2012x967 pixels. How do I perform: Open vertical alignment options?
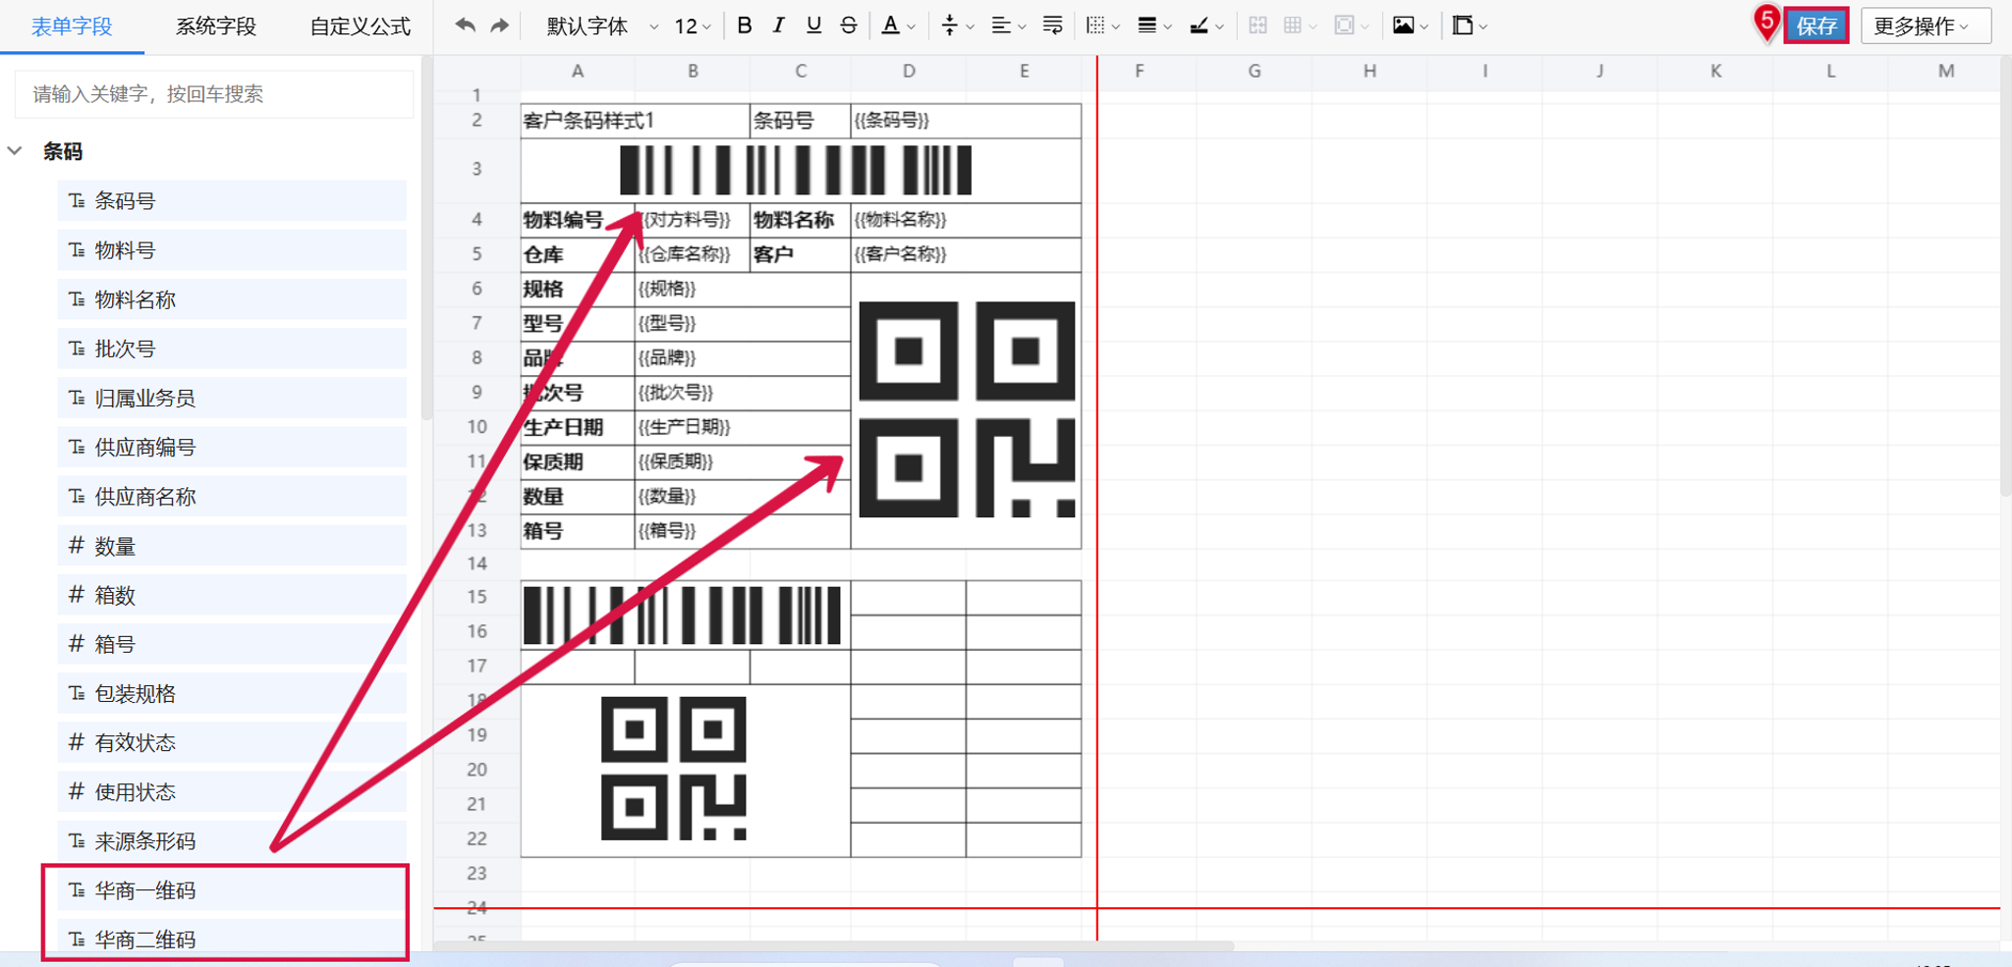pos(957,26)
